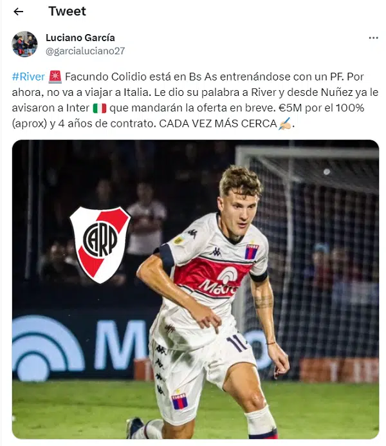386x446 pixels.
Task: Click the CADA VEZ MÁS CERCA text
Action: coord(217,124)
